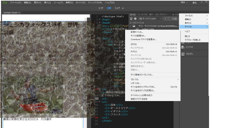Image resolution: width=236 pixels, height=128 pixels.
Task: Open the 検索(D) menu in menu bar
Action: [x=69, y=3]
